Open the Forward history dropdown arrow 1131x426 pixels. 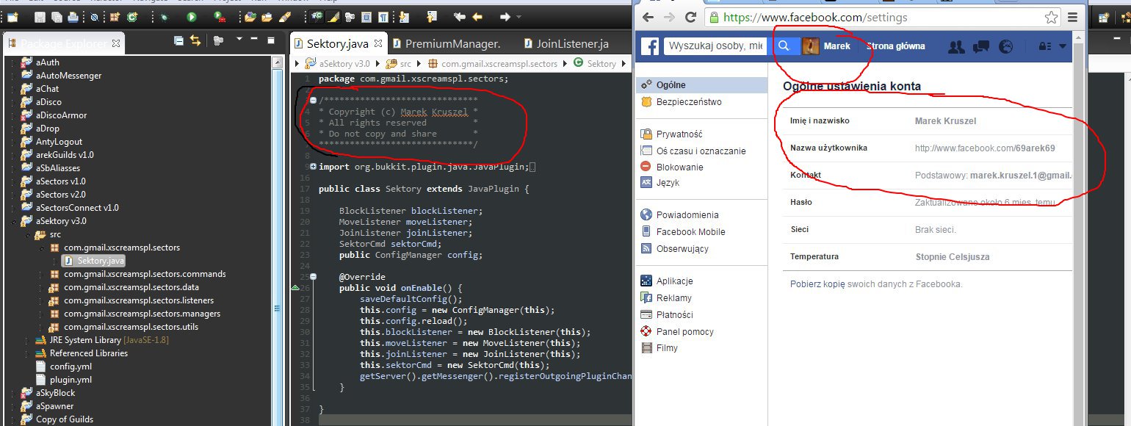[518, 17]
